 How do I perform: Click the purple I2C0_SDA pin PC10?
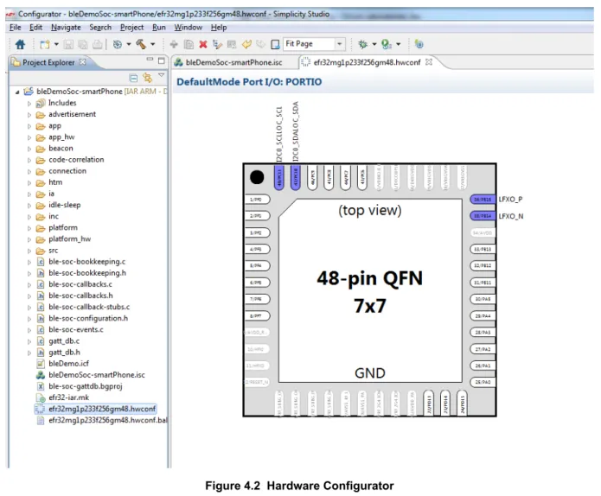click(x=296, y=178)
